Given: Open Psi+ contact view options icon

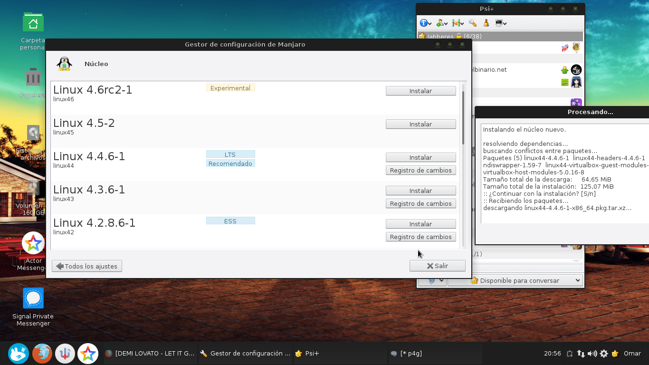Looking at the screenshot, I should click(x=458, y=23).
